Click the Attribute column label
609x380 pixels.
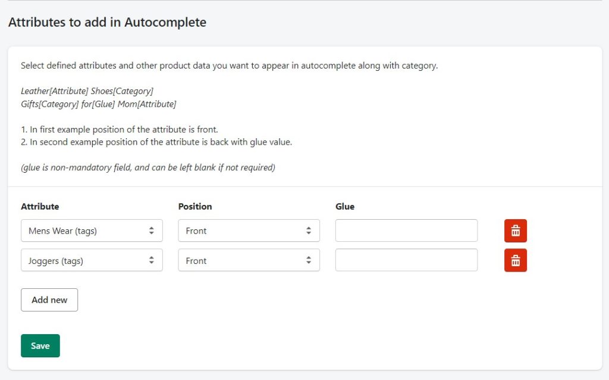point(40,207)
